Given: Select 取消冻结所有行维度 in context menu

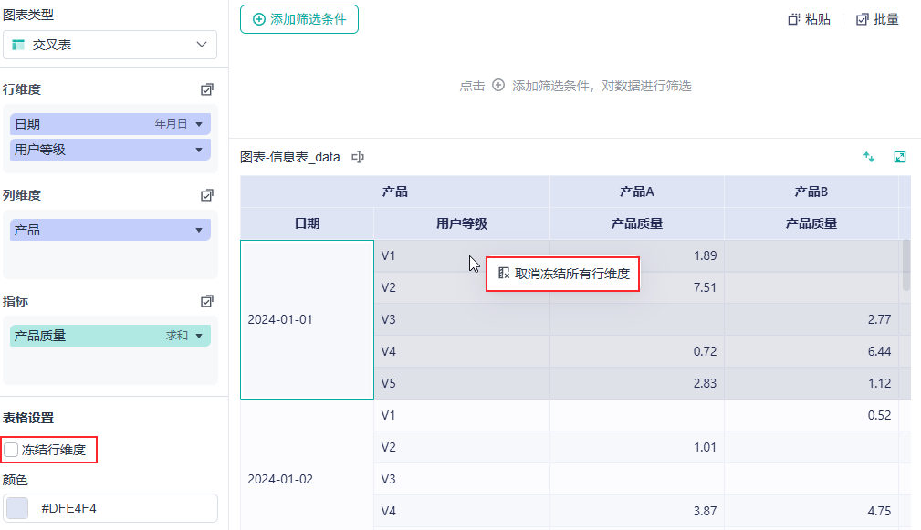Looking at the screenshot, I should (562, 274).
